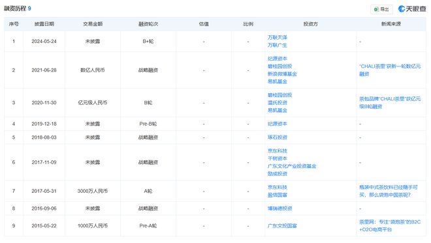The height and width of the screenshot is (243, 431).
Task: Open 京东科技 in the A轮 row
Action: click(x=278, y=187)
